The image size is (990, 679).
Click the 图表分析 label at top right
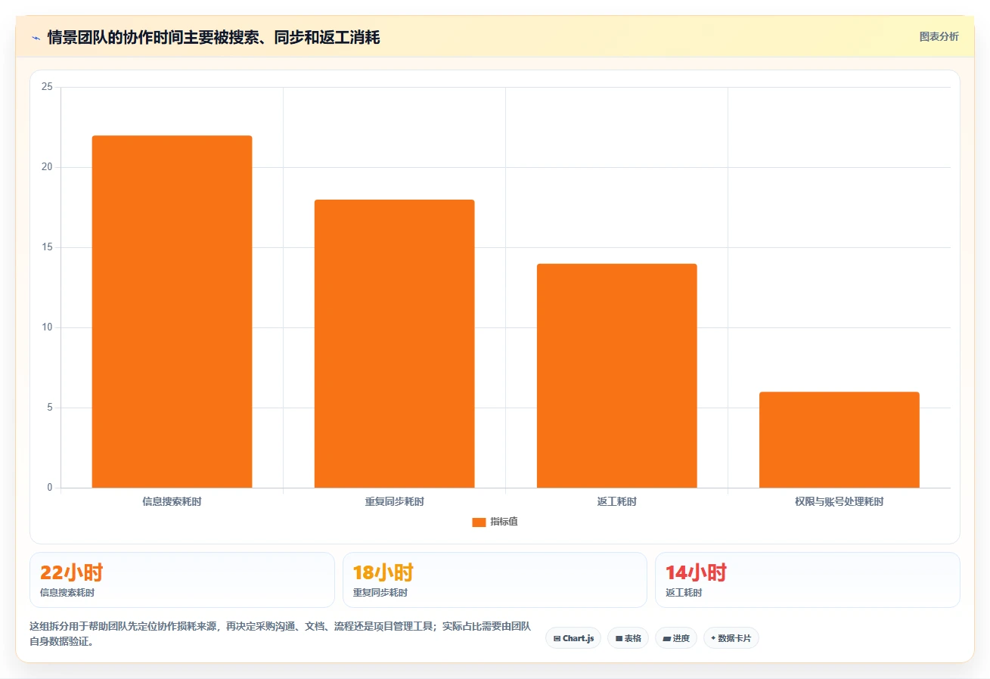pos(939,36)
